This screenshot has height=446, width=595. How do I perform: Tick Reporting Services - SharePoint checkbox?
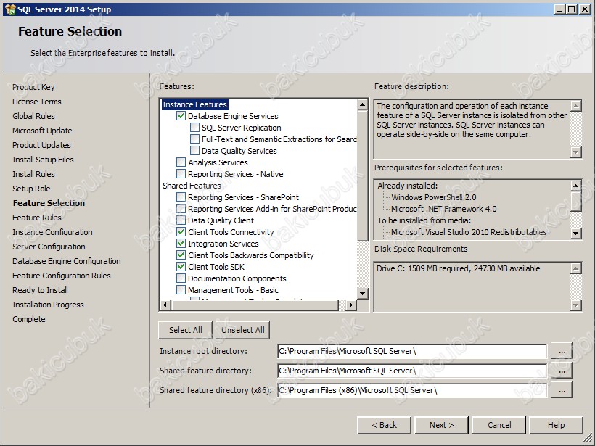click(181, 197)
